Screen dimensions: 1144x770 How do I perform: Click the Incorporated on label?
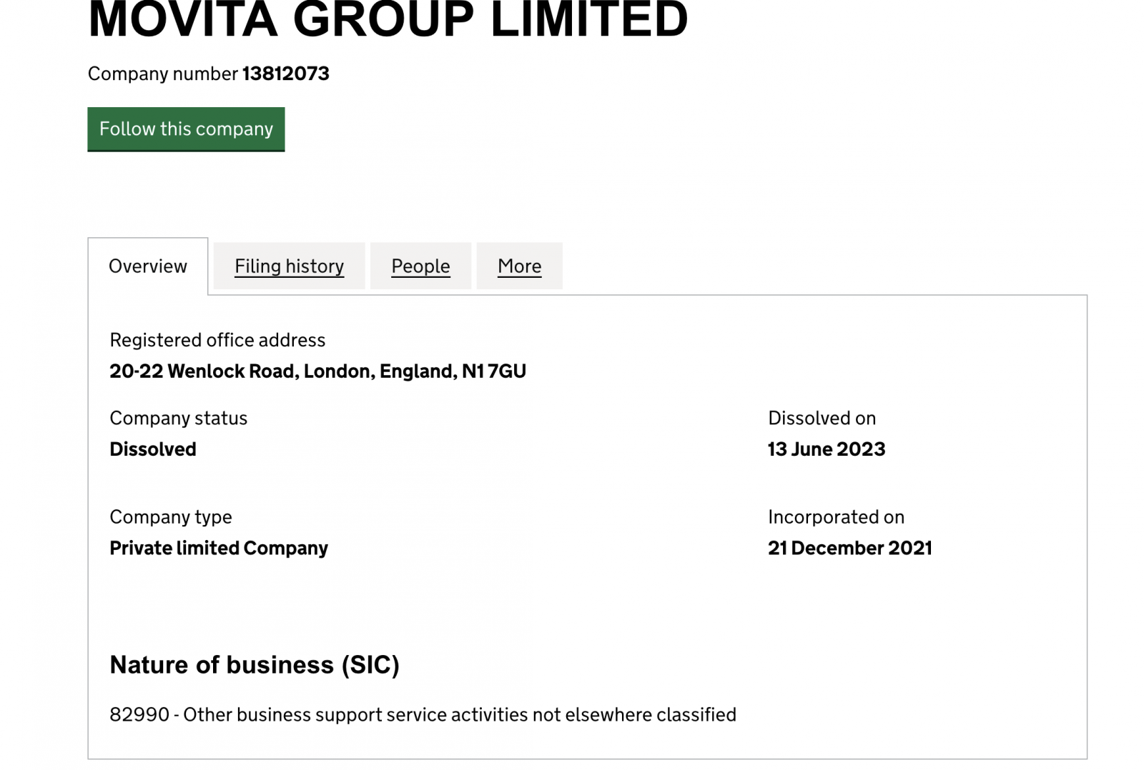(x=836, y=517)
